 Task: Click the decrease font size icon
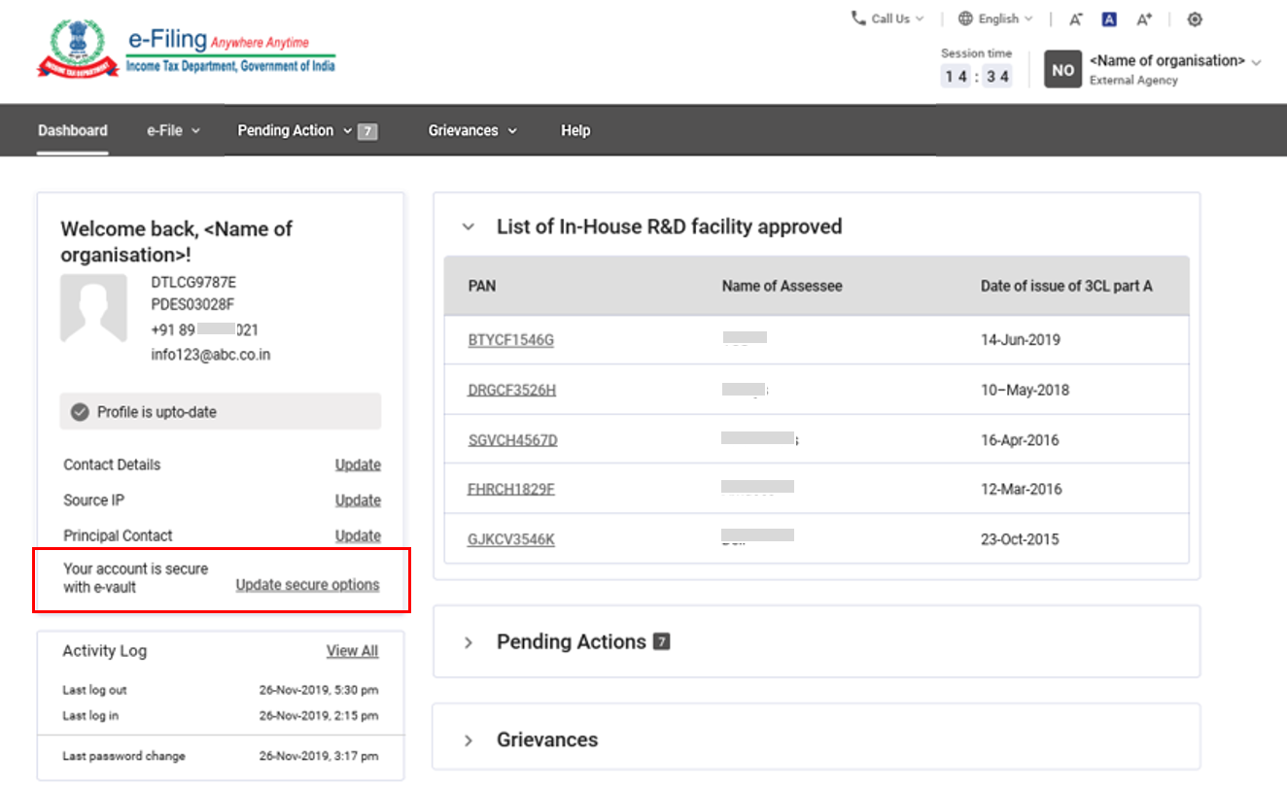coord(1075,19)
